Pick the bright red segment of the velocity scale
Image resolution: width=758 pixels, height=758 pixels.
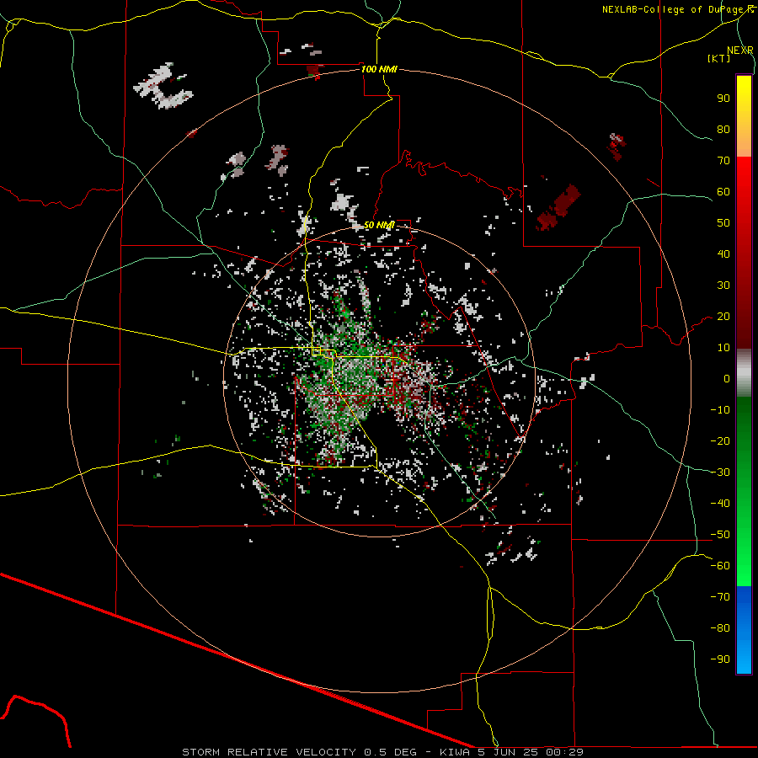pyautogui.click(x=744, y=168)
